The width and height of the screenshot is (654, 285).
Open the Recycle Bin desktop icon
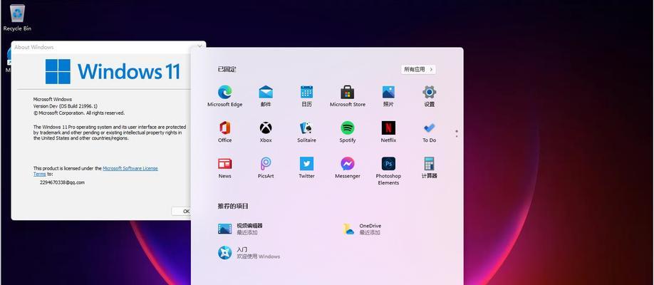click(x=17, y=17)
